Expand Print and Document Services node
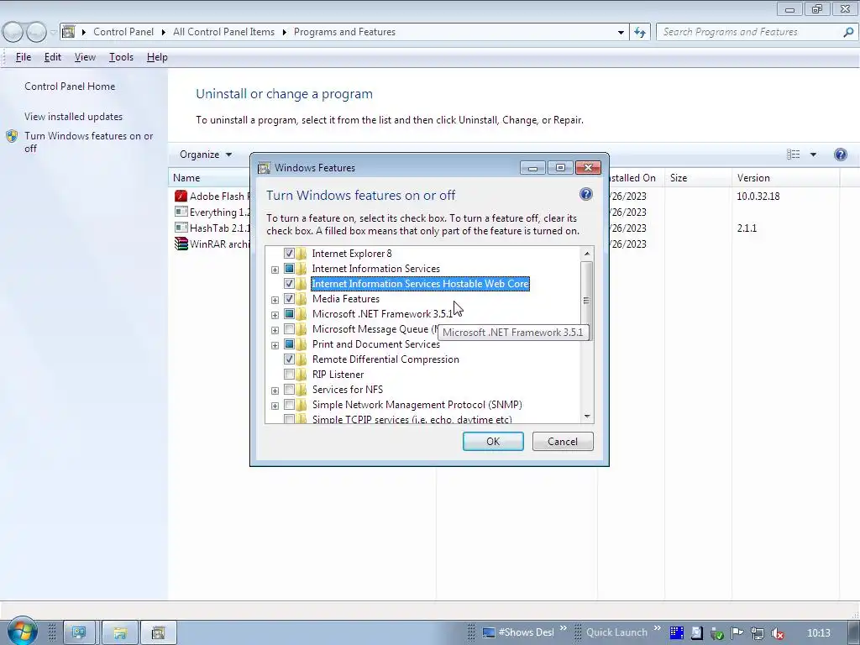860x645 pixels. pos(275,345)
